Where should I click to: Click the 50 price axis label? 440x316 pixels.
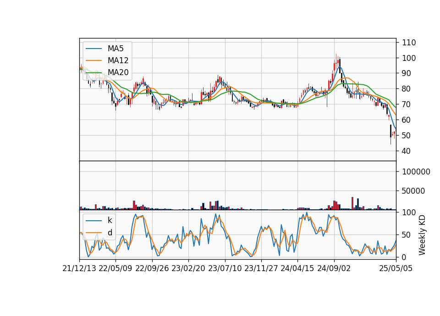[x=407, y=136]
